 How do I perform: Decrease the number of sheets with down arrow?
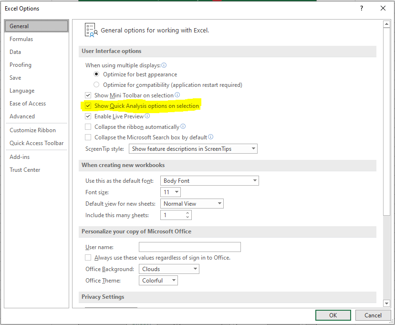(x=187, y=217)
